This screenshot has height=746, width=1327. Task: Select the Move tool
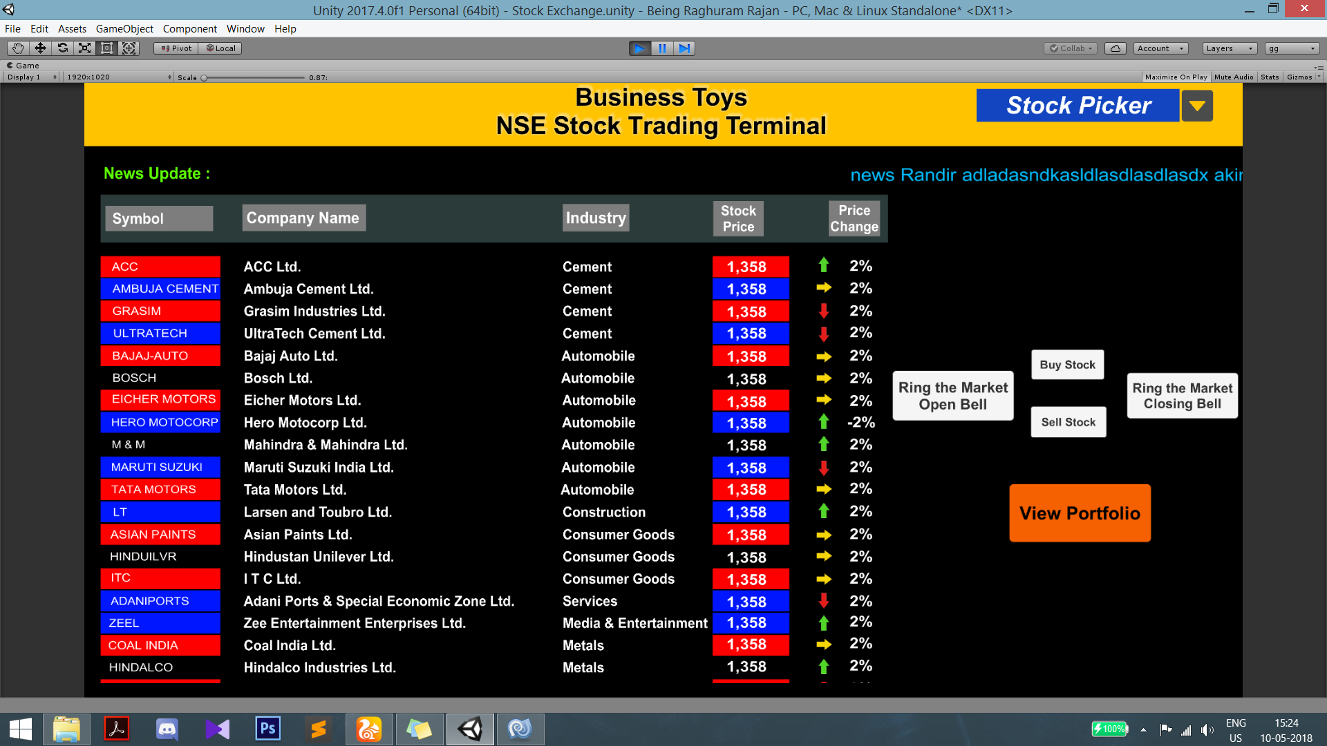click(40, 48)
